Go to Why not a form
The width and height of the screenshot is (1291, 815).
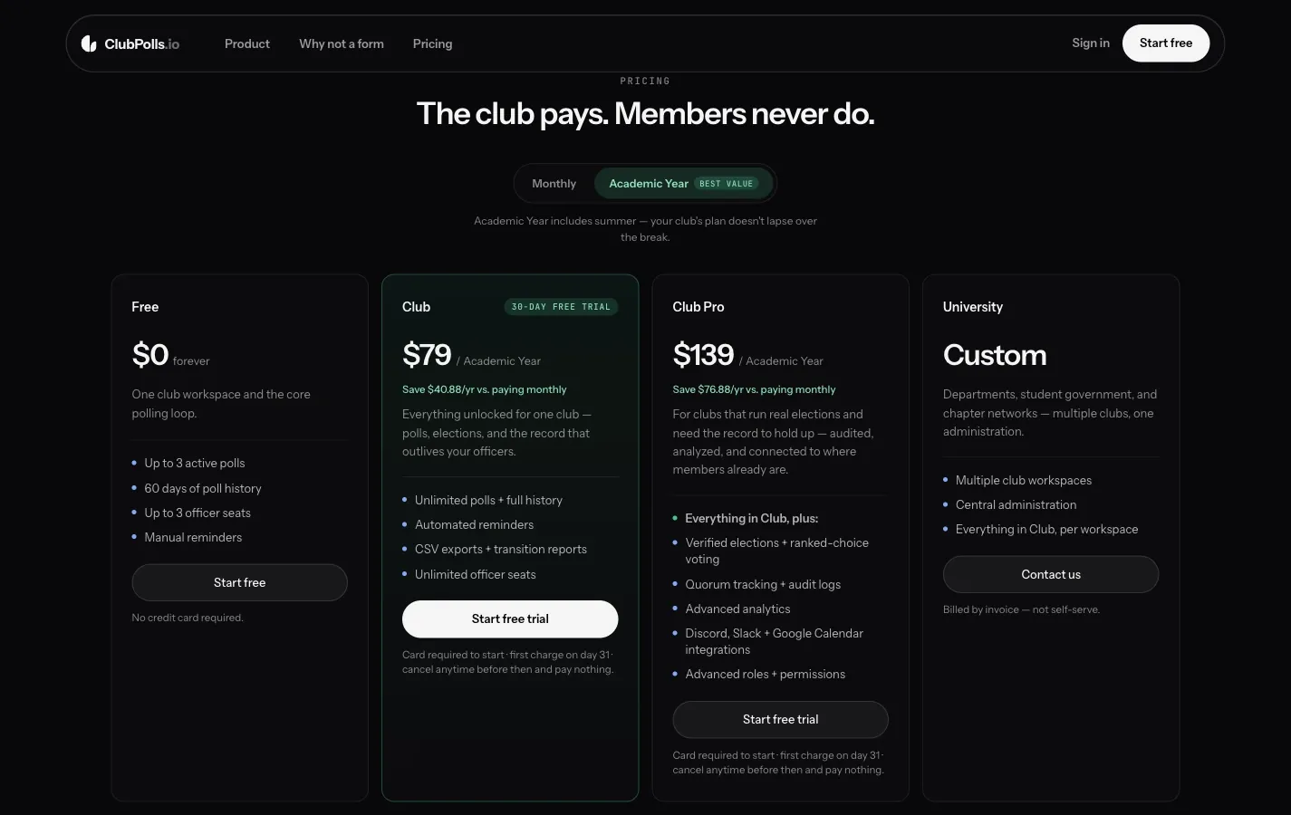[342, 43]
